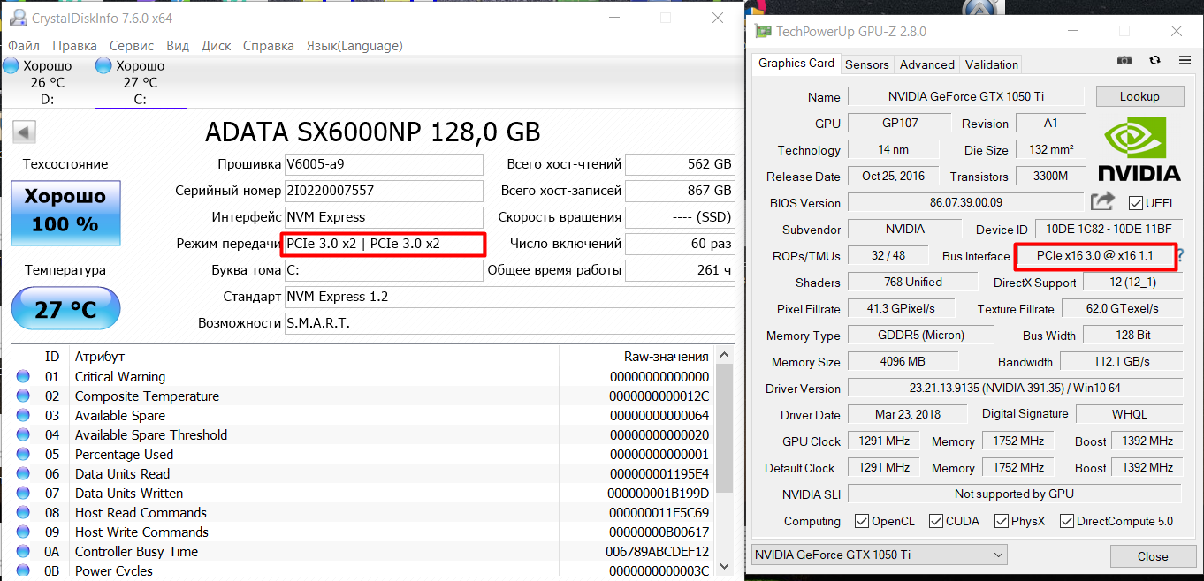Refresh GPU-Z data with refresh icon
This screenshot has height=581, width=1204.
pos(1154,60)
